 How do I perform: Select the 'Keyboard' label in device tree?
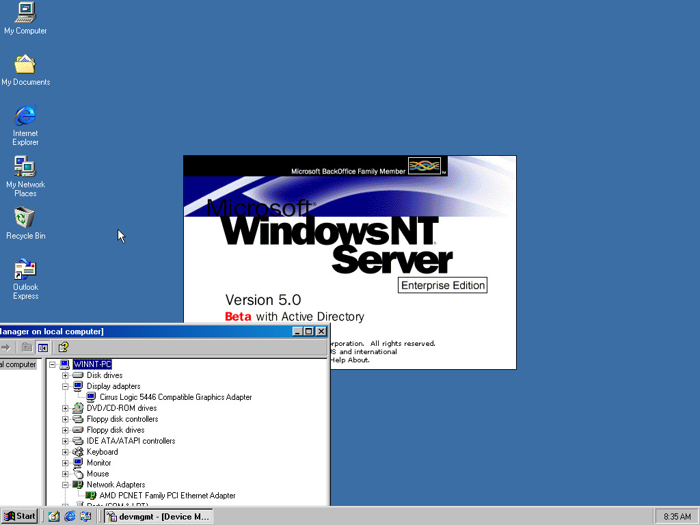[x=103, y=452]
